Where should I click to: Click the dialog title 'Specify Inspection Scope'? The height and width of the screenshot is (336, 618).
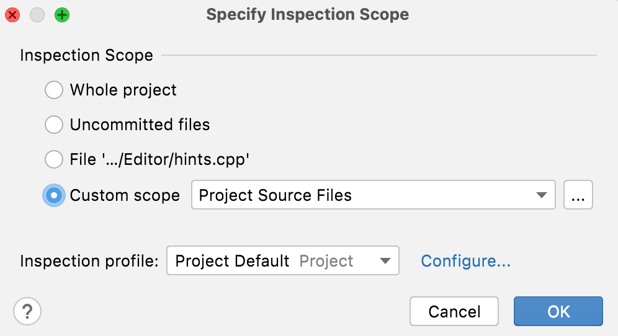coord(308,14)
